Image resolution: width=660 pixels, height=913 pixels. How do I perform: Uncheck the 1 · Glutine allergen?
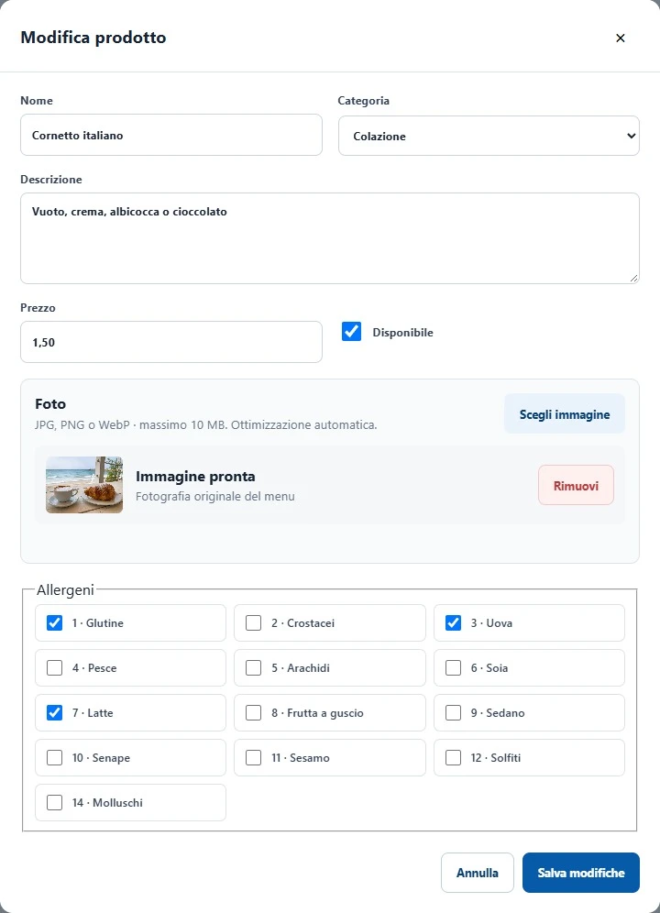point(54,623)
